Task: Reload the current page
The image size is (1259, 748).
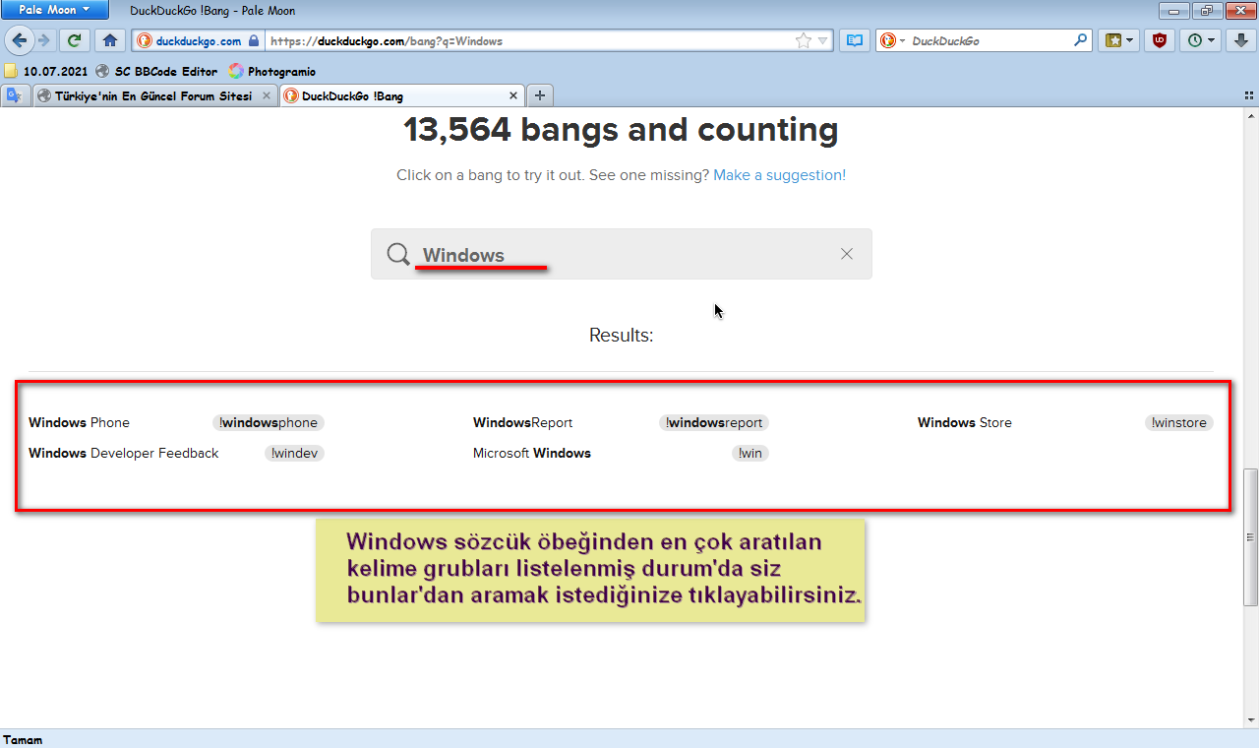Action: [x=74, y=40]
